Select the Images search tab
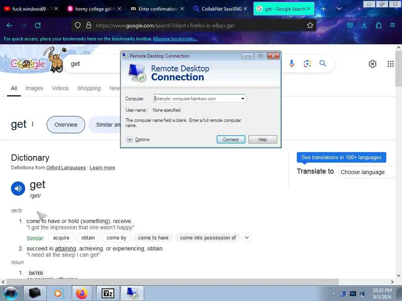Image resolution: width=402 pixels, height=301 pixels. (34, 88)
